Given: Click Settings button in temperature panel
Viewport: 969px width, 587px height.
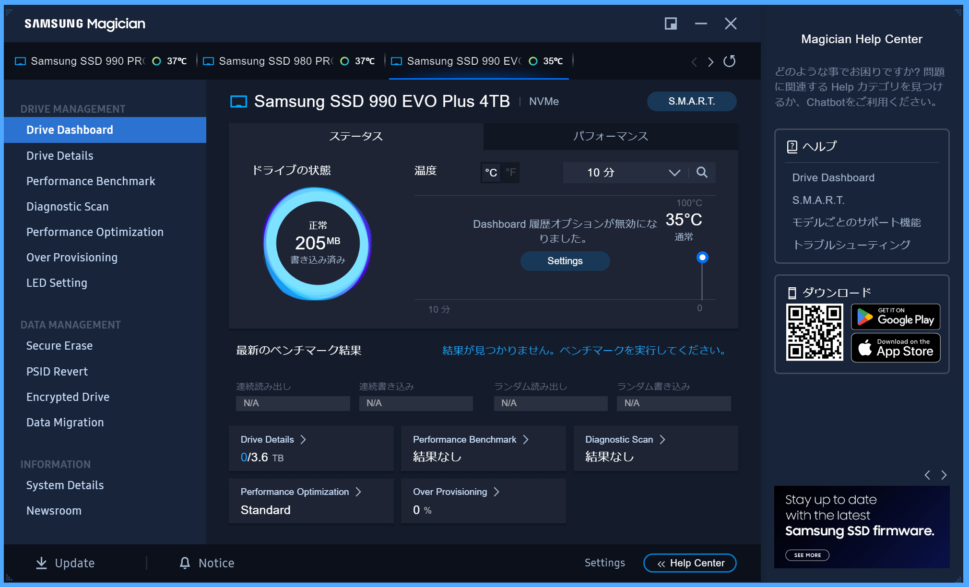Looking at the screenshot, I should point(565,261).
